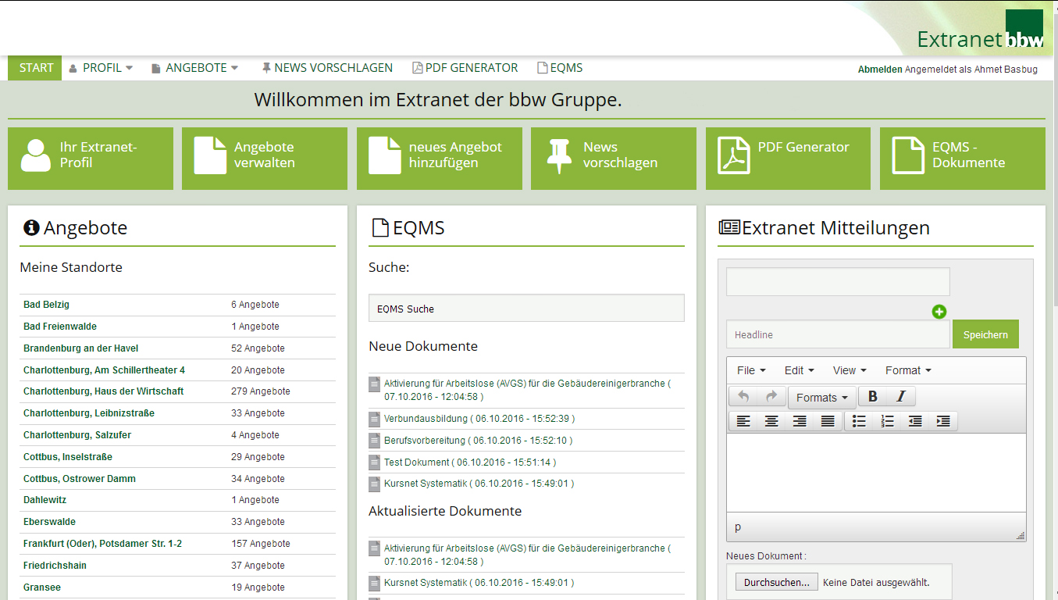The height and width of the screenshot is (600, 1058).
Task: Open the Bad Freienwalde location link
Action: coord(60,327)
